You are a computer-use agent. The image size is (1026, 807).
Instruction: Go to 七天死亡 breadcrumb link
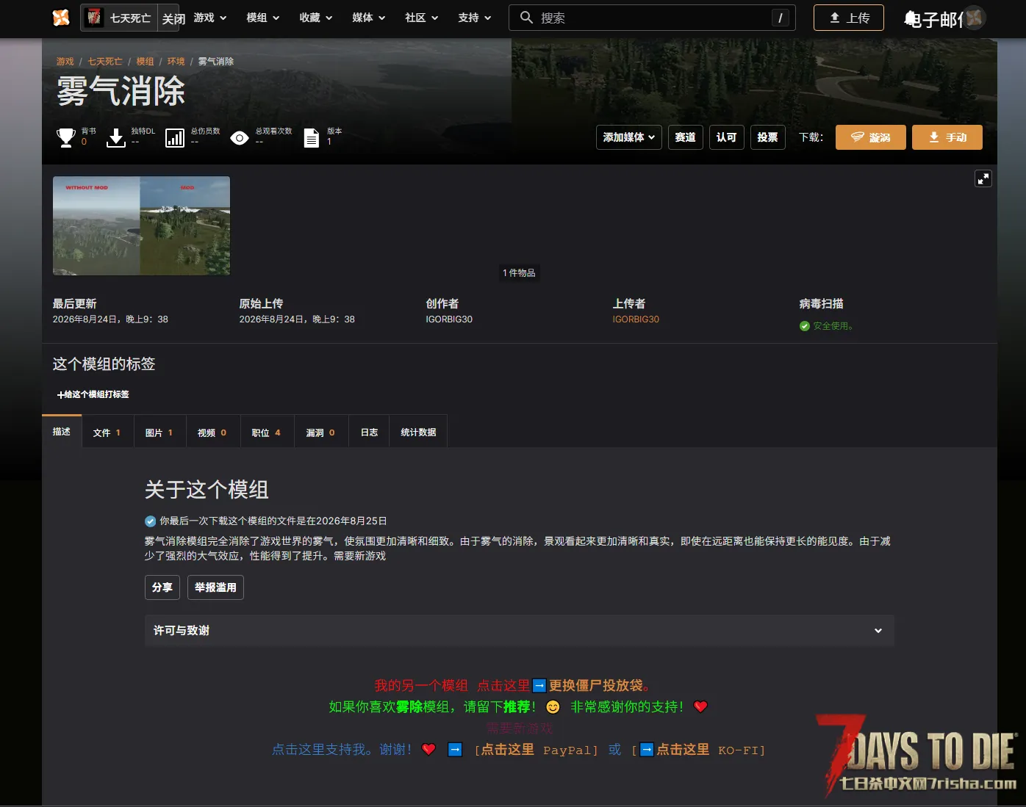tap(105, 62)
